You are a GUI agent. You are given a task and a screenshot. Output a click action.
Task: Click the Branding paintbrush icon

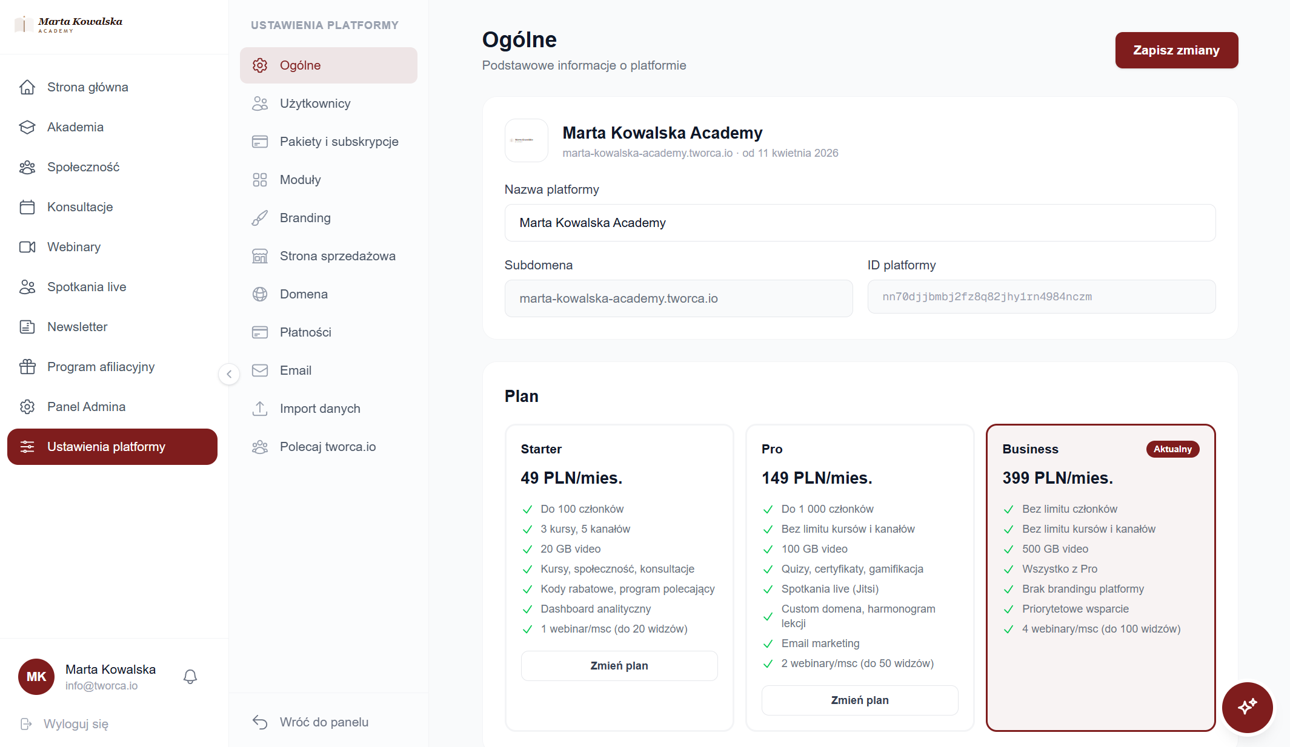pyautogui.click(x=260, y=218)
